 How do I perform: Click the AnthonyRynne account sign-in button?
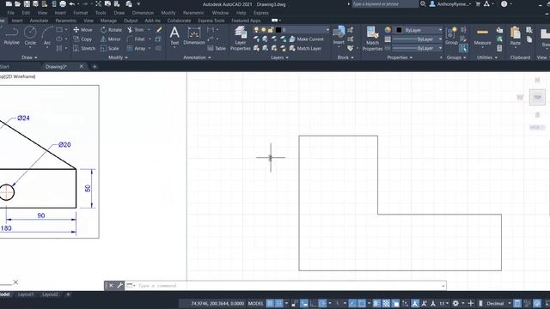click(450, 4)
